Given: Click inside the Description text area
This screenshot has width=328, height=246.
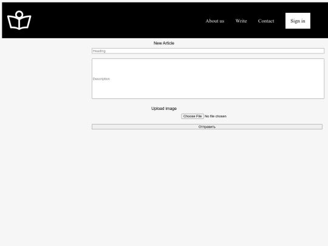Looking at the screenshot, I should (208, 78).
